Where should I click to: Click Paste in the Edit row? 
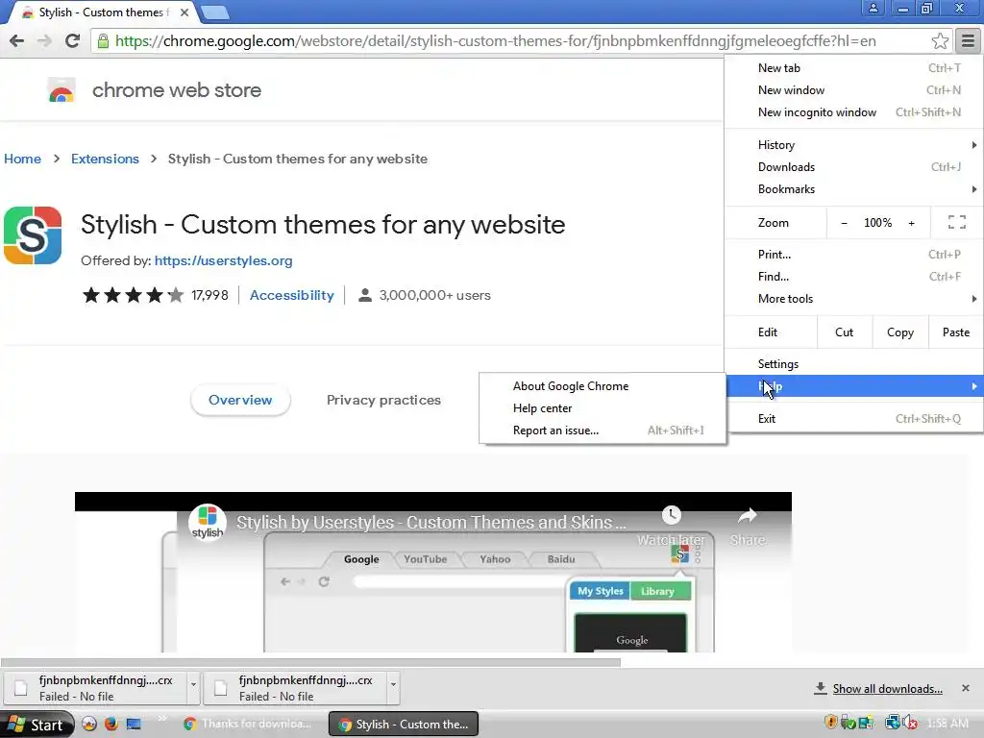pyautogui.click(x=956, y=332)
